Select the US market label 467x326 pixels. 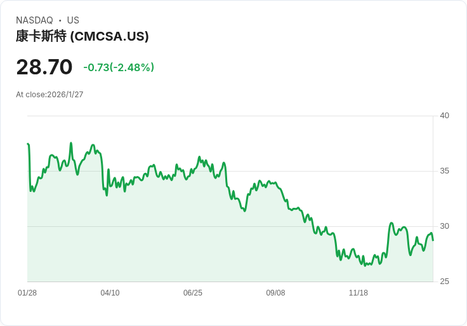[73, 20]
